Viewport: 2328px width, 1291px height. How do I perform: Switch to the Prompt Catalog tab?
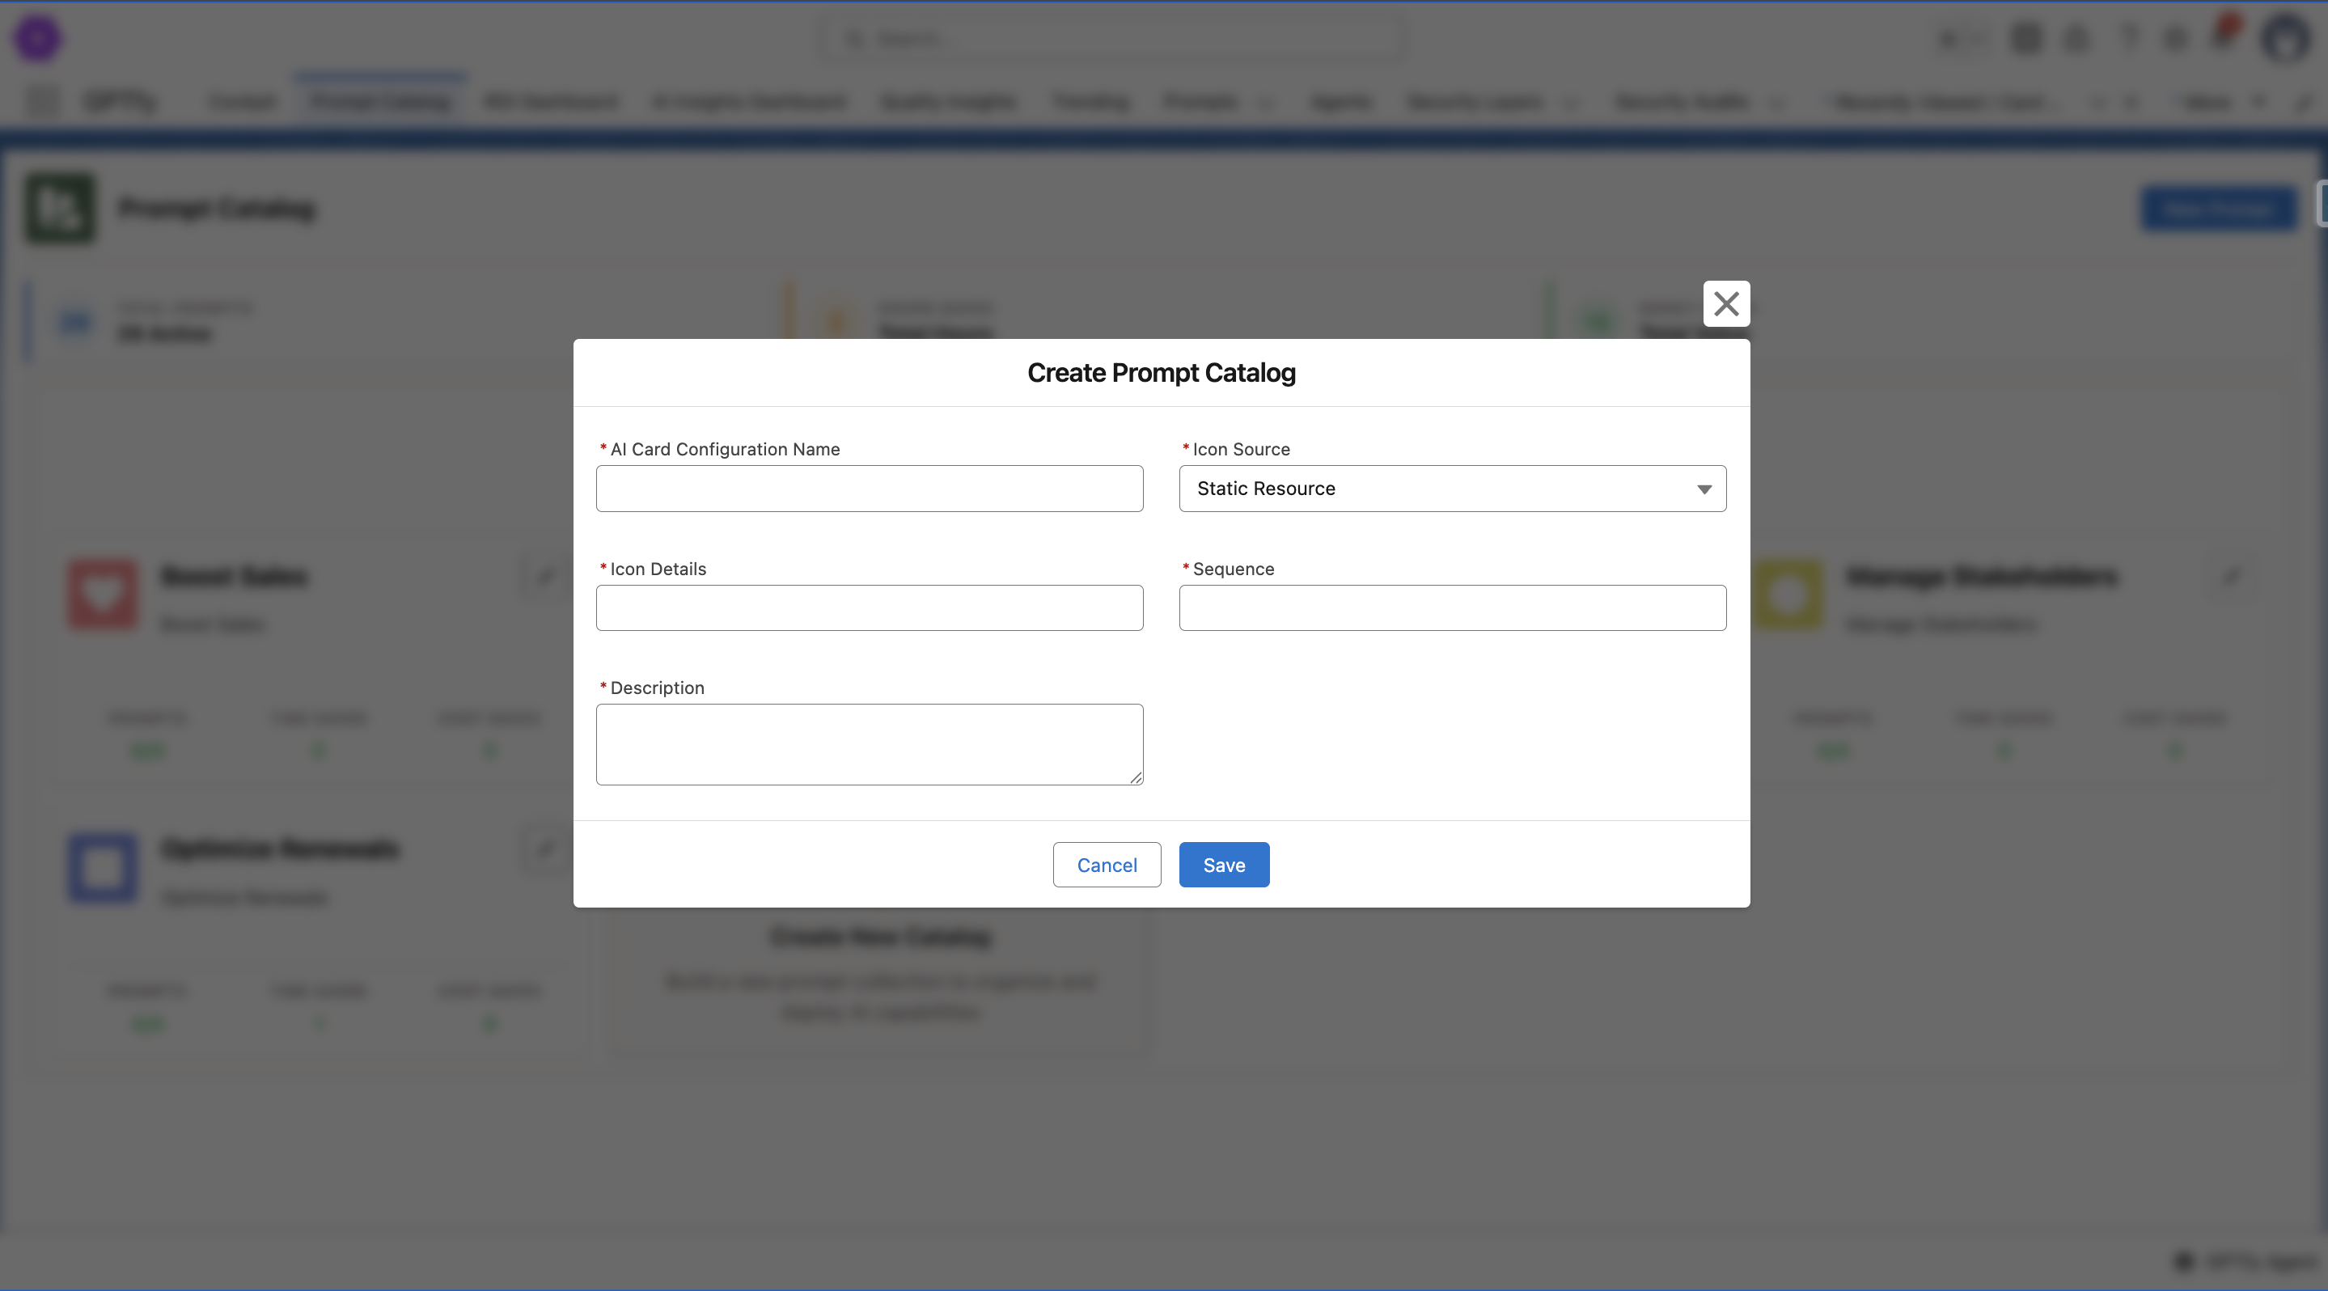pos(380,101)
